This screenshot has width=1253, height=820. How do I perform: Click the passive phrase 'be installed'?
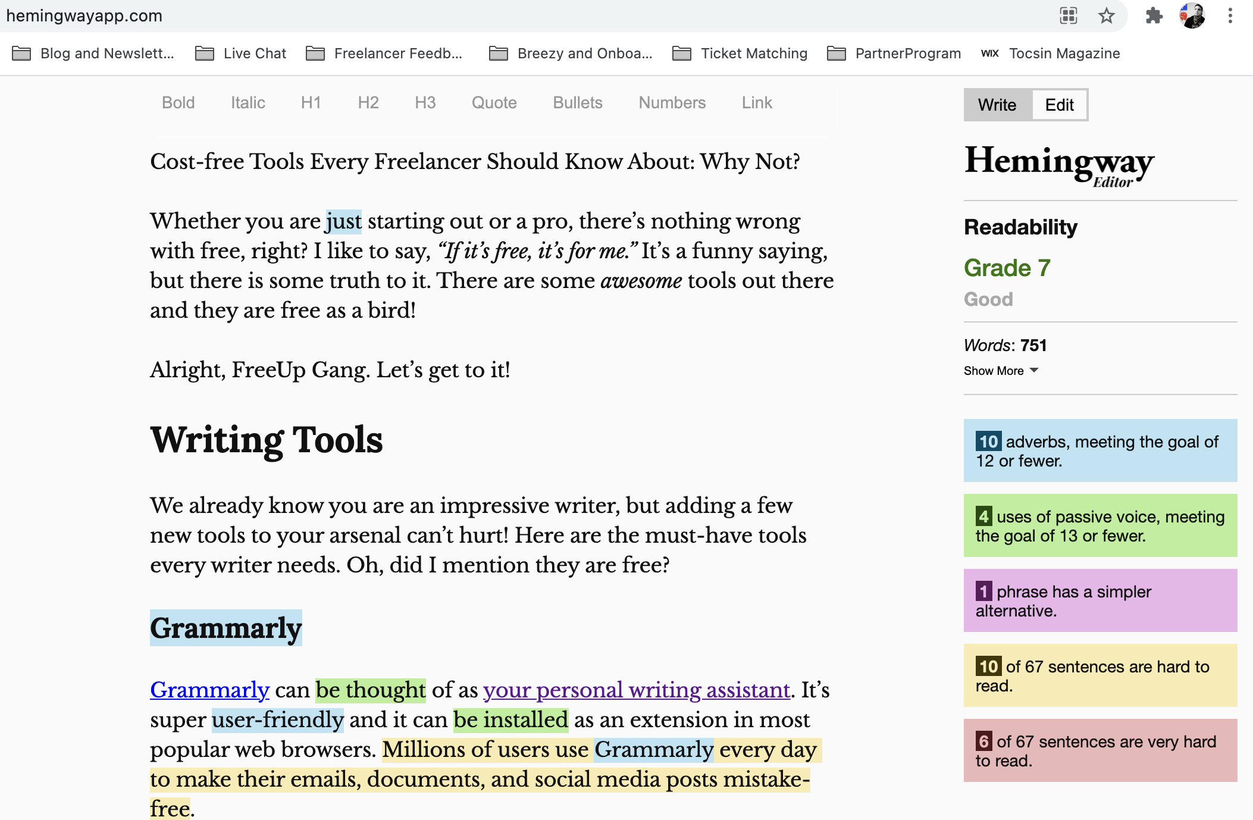(x=510, y=719)
